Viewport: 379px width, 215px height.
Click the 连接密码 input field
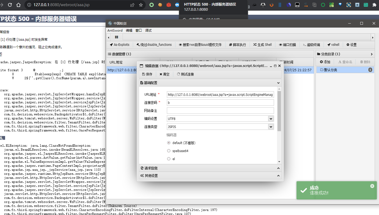tap(220, 103)
